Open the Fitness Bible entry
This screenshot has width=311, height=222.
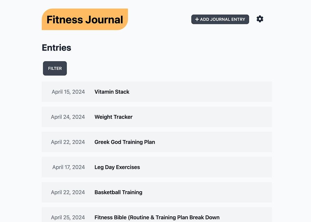[x=157, y=217]
